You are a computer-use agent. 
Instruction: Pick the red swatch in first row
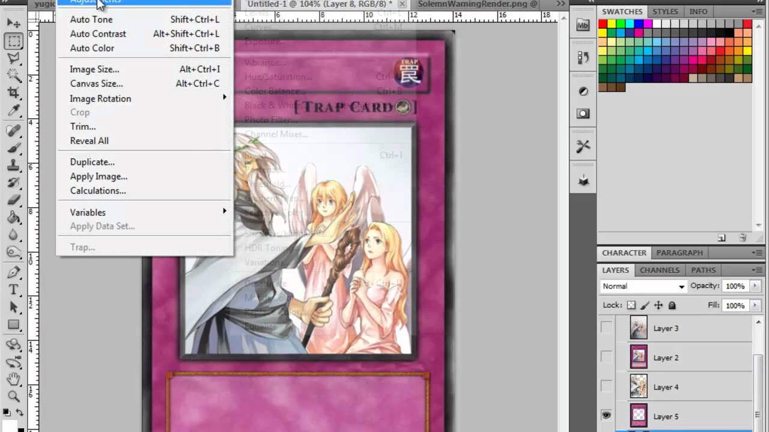coord(603,24)
